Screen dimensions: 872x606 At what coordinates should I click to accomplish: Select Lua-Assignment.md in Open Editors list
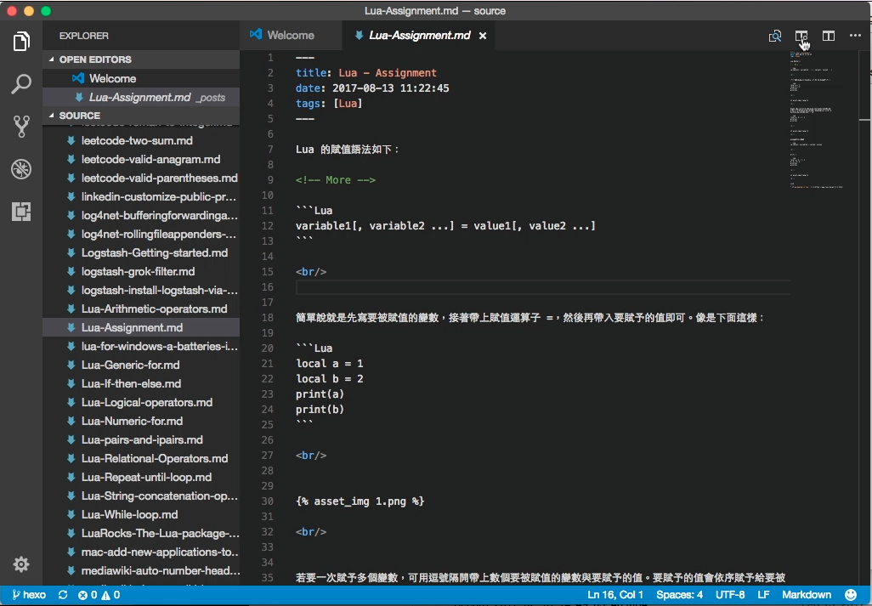[141, 97]
